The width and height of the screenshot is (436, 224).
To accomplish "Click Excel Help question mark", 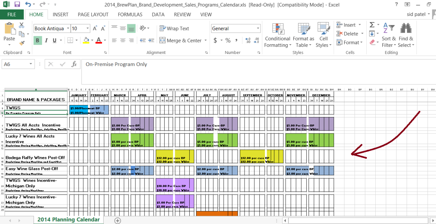I will tap(396, 4).
